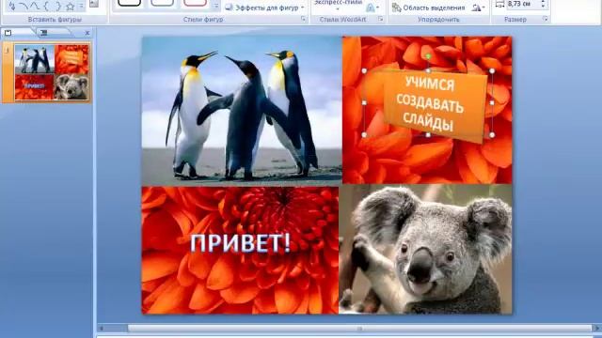
Task: Select the curve shape in shapes gallery
Action: pyautogui.click(x=35, y=6)
